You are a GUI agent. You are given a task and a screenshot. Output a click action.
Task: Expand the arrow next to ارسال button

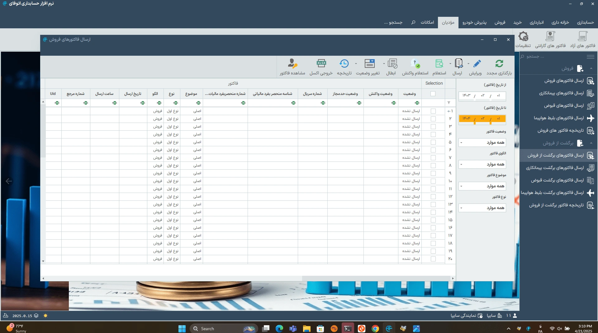[x=450, y=64]
